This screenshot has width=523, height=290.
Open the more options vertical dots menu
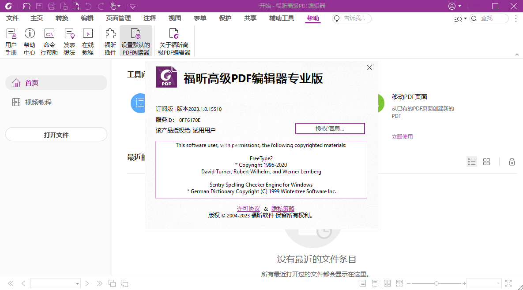point(515,18)
